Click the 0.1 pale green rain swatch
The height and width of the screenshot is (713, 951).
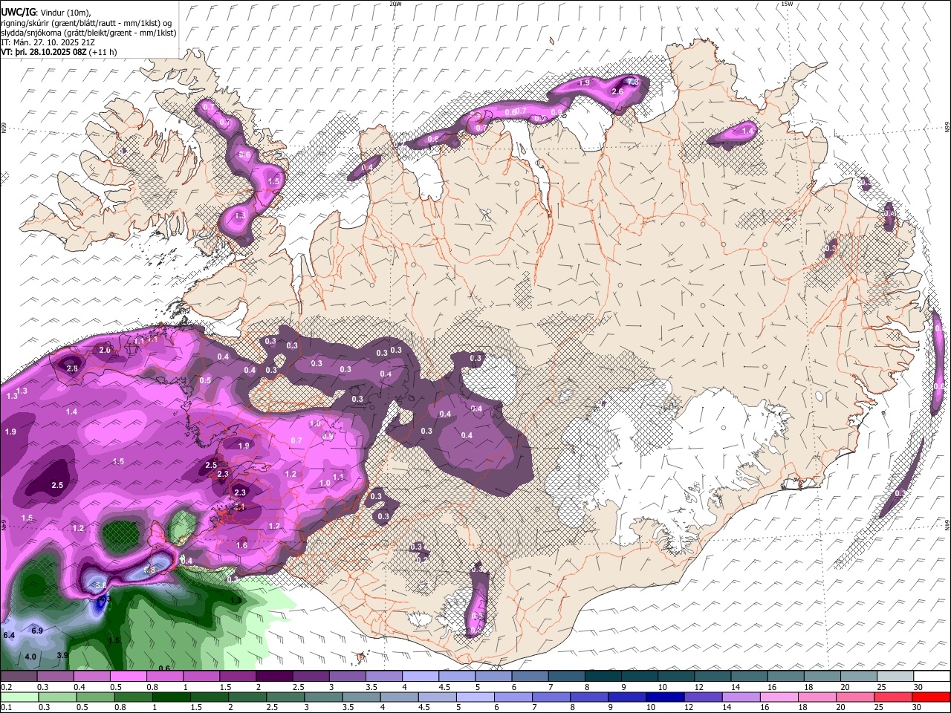[19, 697]
